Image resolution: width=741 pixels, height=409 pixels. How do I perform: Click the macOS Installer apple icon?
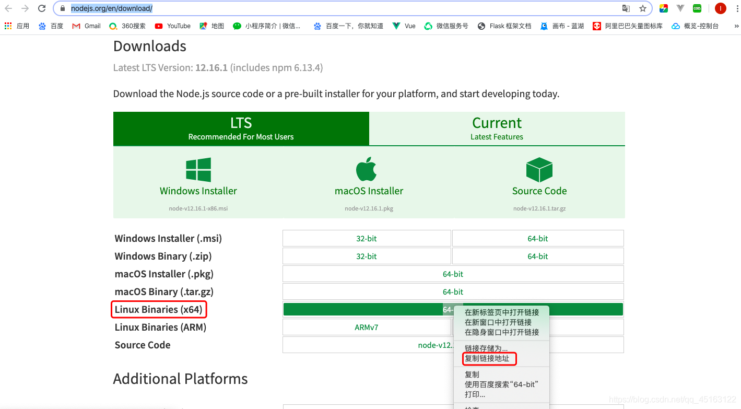tap(367, 169)
